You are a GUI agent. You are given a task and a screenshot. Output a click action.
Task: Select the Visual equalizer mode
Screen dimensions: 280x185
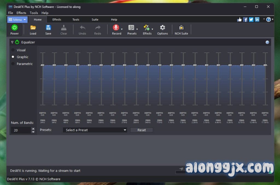pos(13,50)
